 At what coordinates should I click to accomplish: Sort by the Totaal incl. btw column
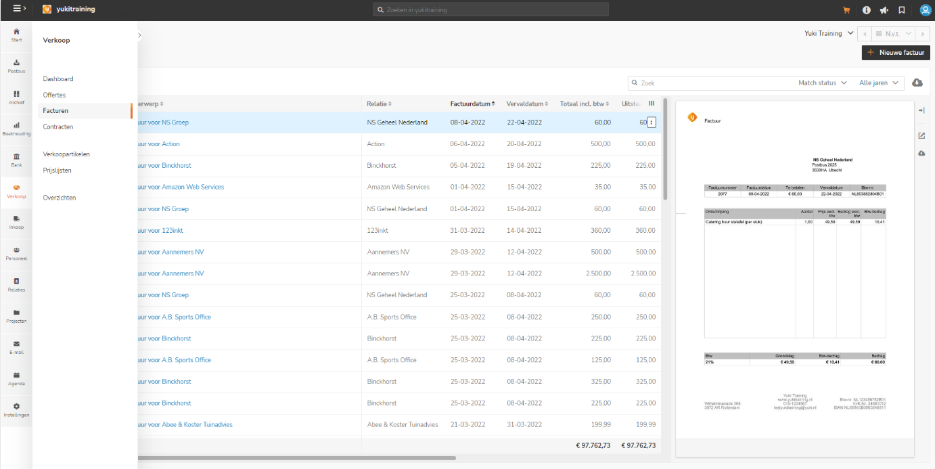(x=585, y=104)
